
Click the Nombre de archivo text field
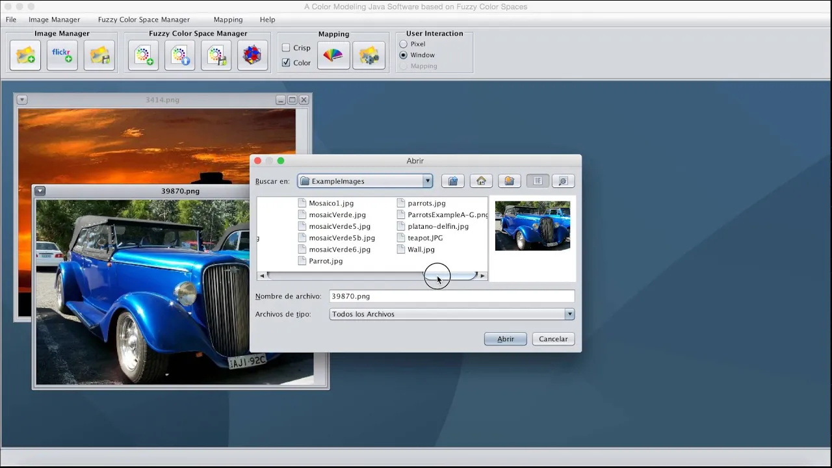[x=452, y=296]
